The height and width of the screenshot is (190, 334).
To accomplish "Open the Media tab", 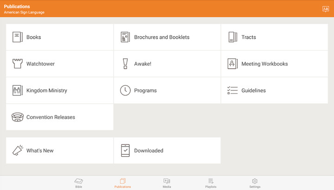I will tap(167, 183).
